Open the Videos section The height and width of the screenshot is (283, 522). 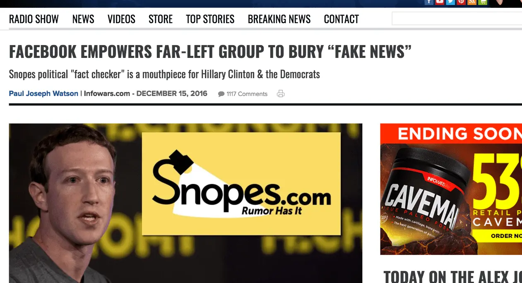[x=121, y=19]
